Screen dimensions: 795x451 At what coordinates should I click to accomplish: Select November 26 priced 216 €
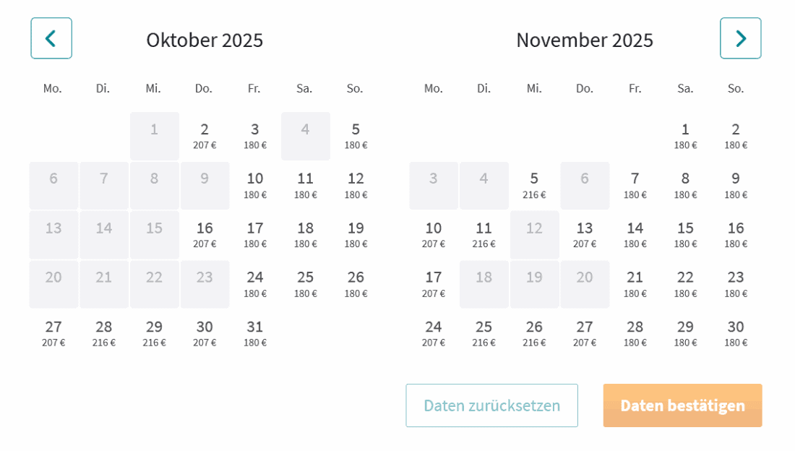coord(534,333)
